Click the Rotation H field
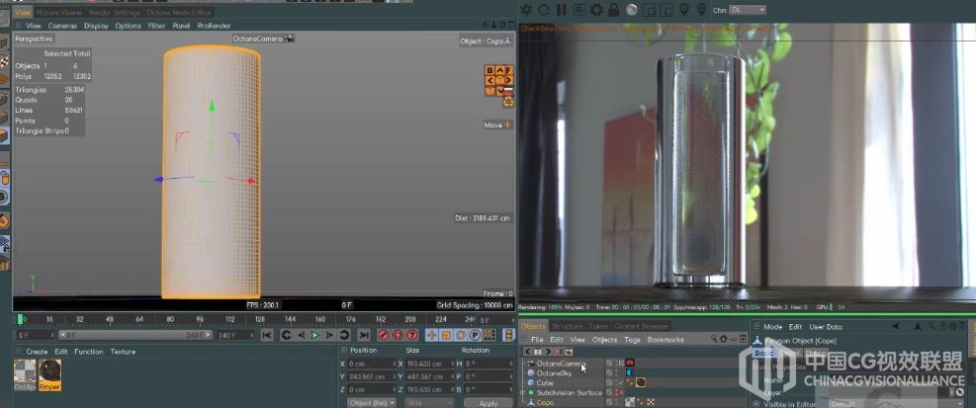Image resolution: width=976 pixels, height=408 pixels. (488, 364)
